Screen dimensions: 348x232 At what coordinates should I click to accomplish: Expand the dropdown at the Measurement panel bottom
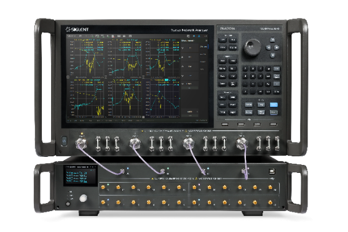tap(190, 111)
